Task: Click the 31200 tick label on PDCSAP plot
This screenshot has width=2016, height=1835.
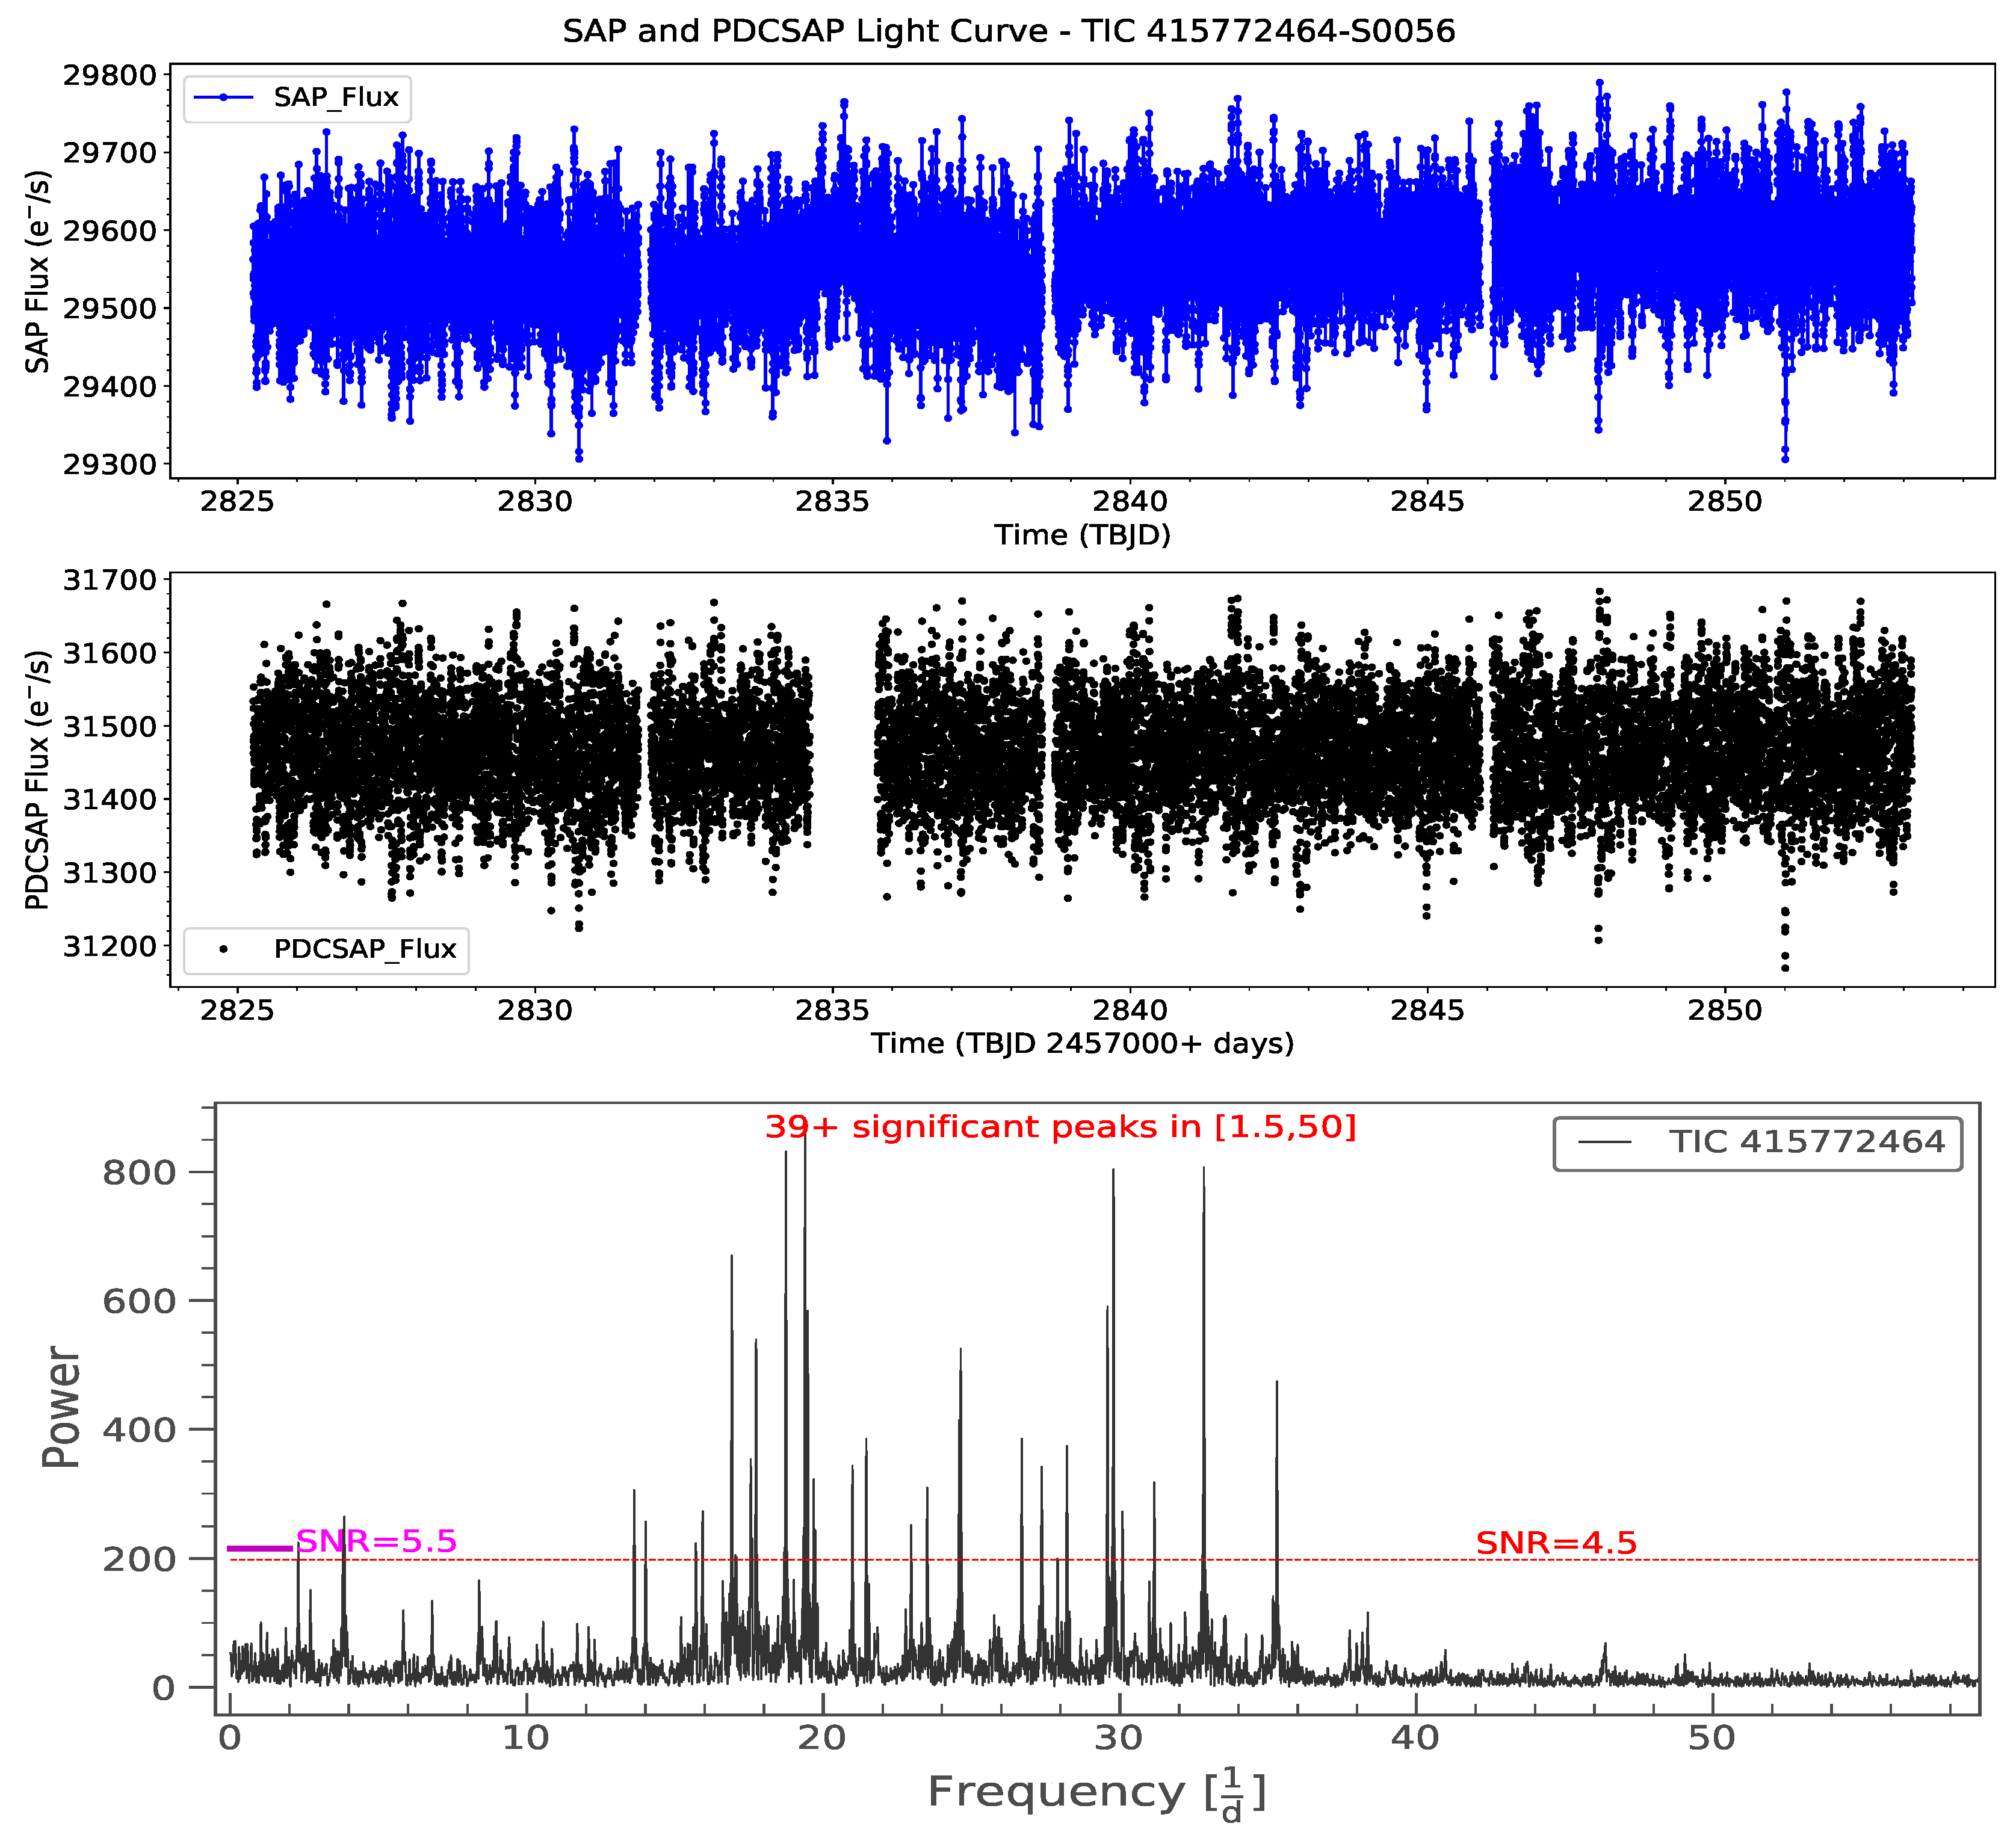Action: click(110, 946)
